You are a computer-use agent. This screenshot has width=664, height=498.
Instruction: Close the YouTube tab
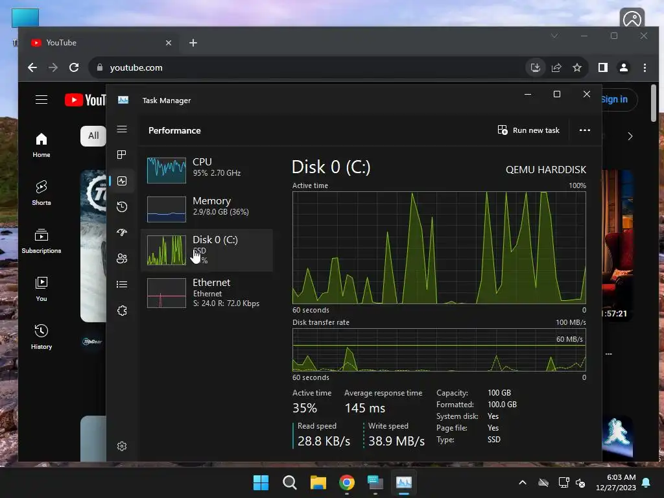(169, 43)
